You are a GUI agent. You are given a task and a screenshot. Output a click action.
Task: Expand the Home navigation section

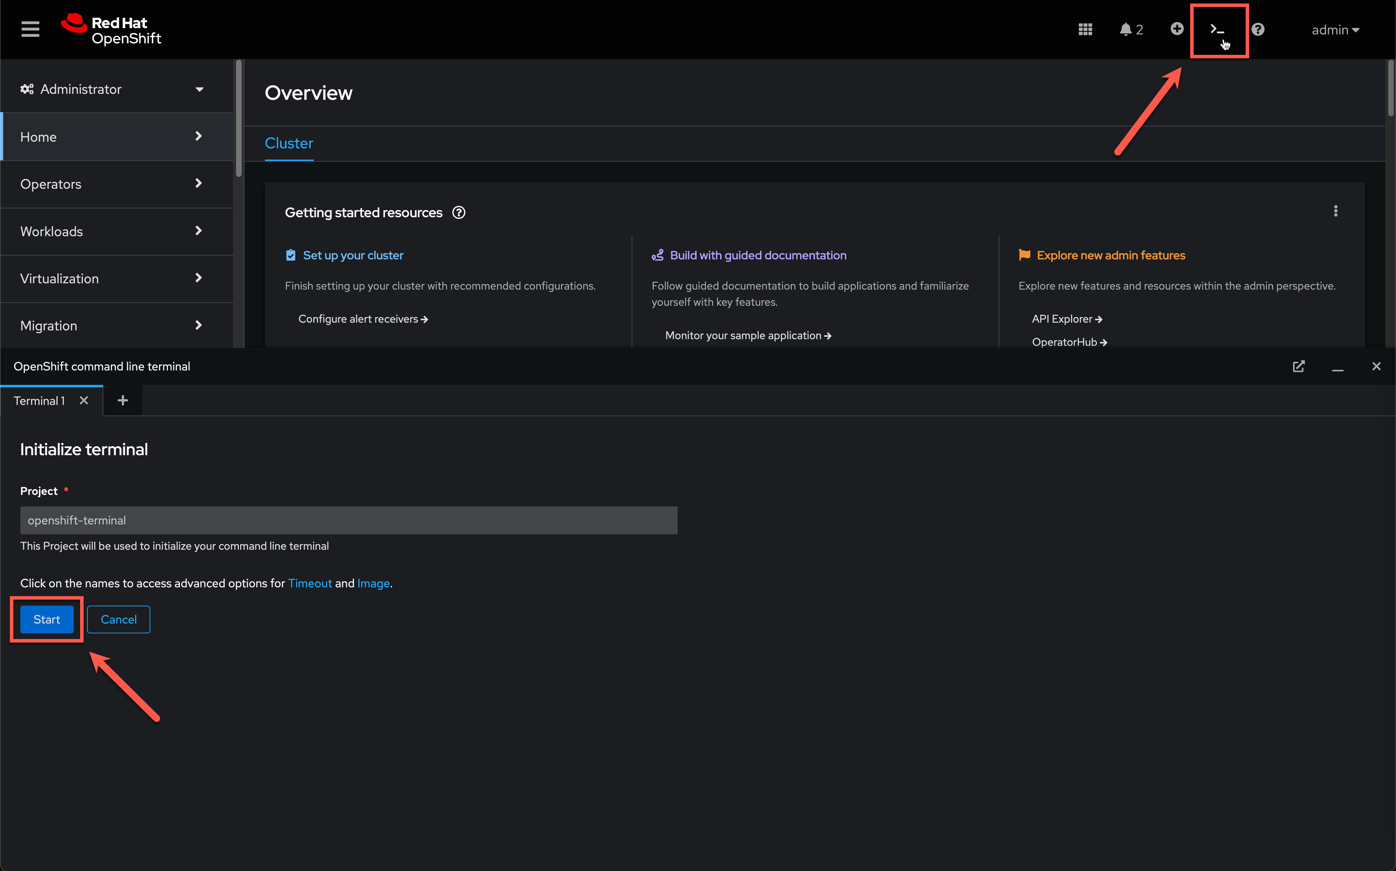[x=117, y=136]
